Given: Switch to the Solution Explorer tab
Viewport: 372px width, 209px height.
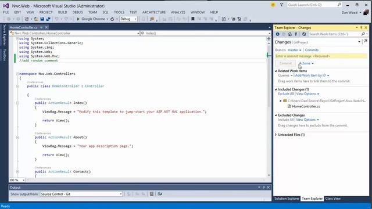Looking at the screenshot, I should tap(287, 199).
